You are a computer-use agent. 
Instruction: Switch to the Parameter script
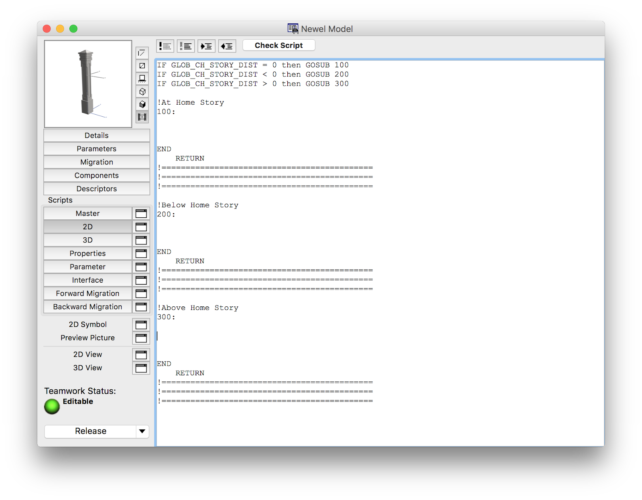click(x=87, y=267)
